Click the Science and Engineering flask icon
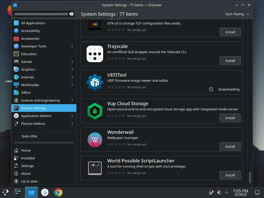This screenshot has width=264, height=198. (x=16, y=100)
